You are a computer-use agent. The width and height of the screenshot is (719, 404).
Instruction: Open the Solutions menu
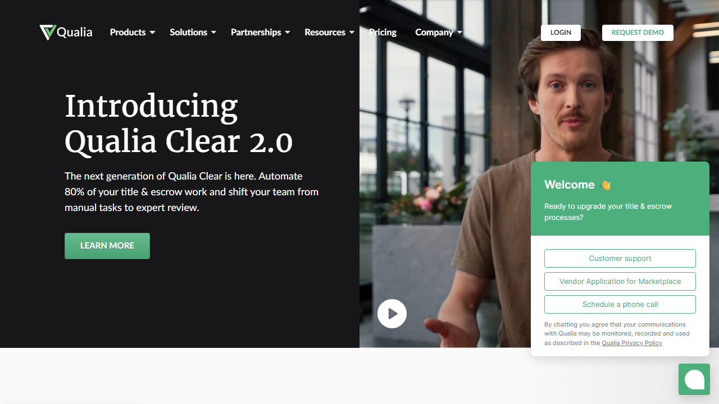(188, 32)
